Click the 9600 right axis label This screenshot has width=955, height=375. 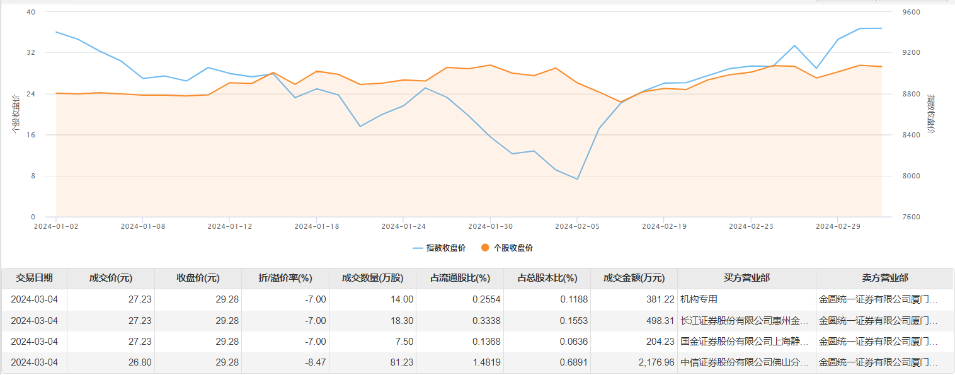[912, 12]
